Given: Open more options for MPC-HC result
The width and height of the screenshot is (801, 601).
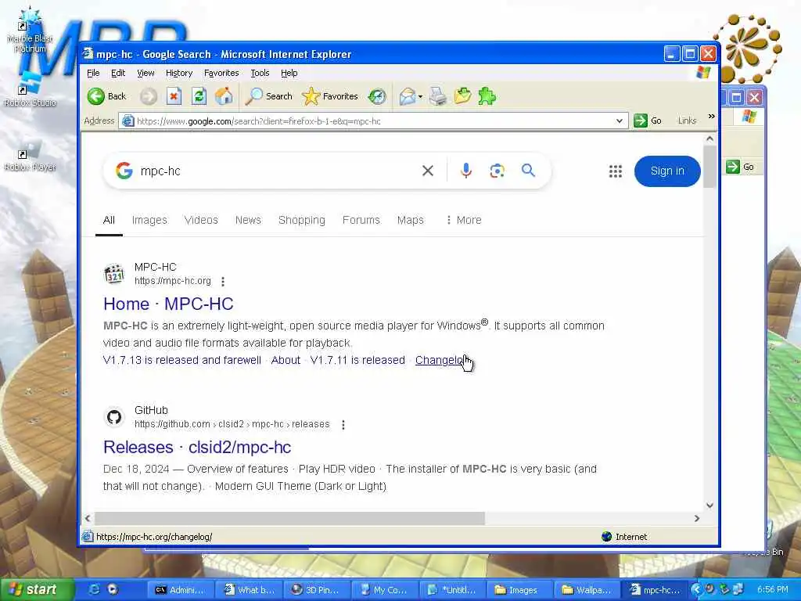Looking at the screenshot, I should click(x=223, y=281).
